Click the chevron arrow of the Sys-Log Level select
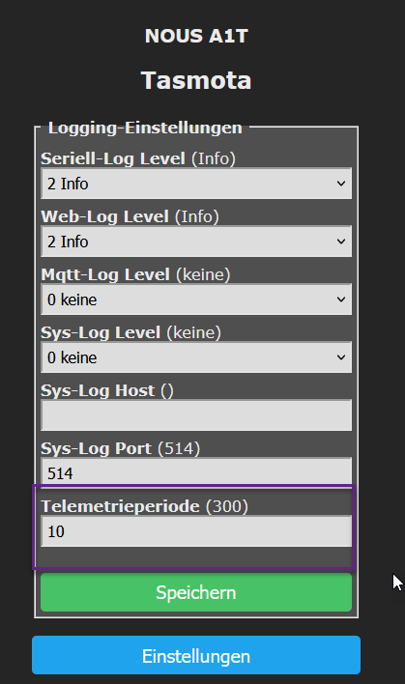The image size is (405, 684). (341, 357)
